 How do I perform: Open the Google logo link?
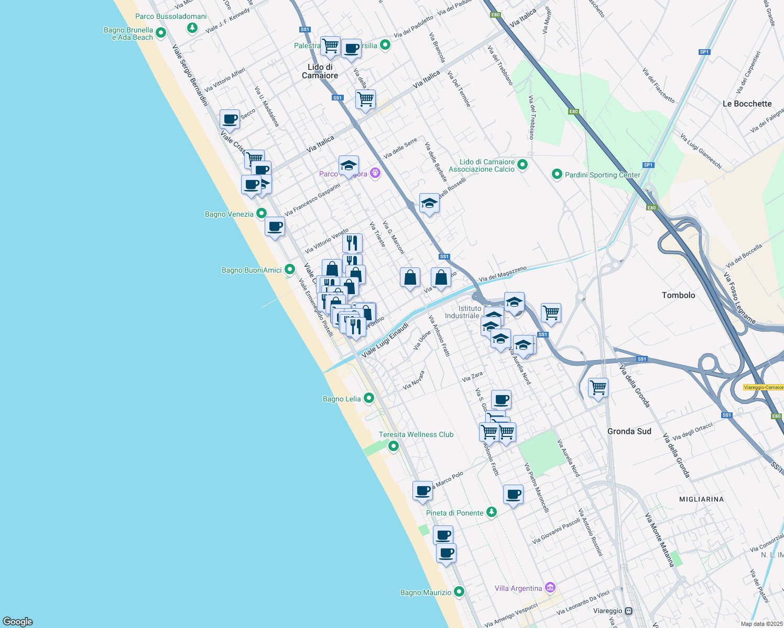pyautogui.click(x=18, y=622)
